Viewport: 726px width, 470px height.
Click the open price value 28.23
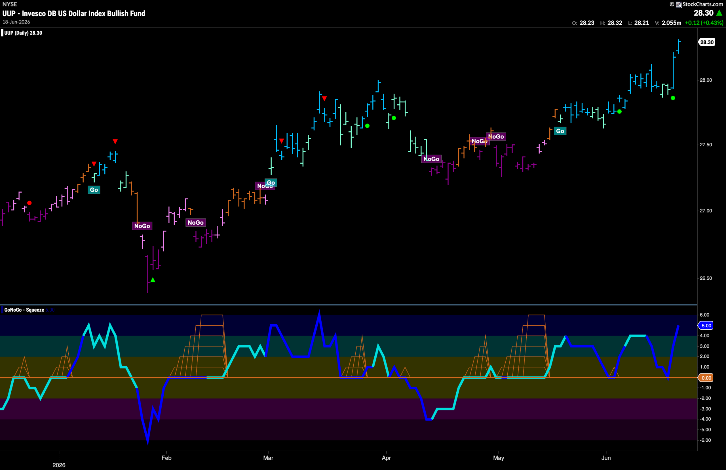(587, 23)
